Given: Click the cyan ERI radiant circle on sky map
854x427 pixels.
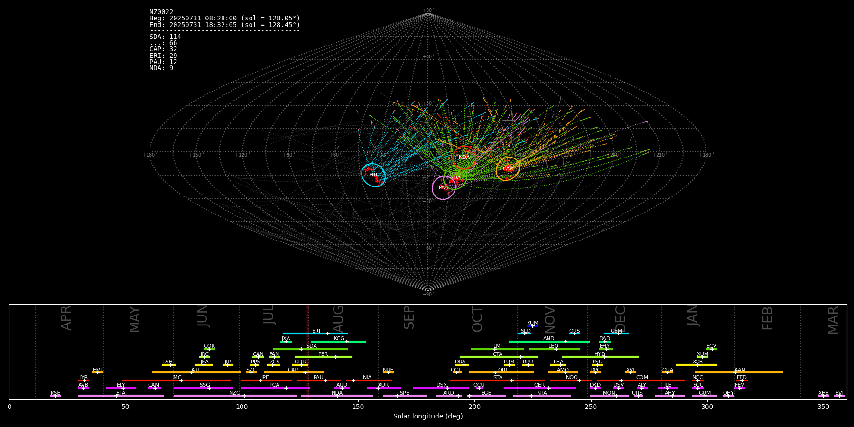Looking at the screenshot, I should tap(373, 175).
